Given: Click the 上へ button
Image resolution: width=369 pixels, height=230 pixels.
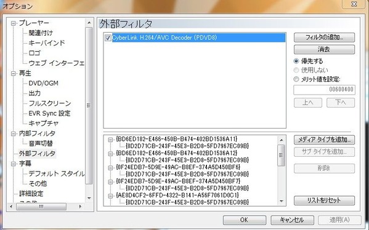Looking at the screenshot, I should [x=308, y=103].
